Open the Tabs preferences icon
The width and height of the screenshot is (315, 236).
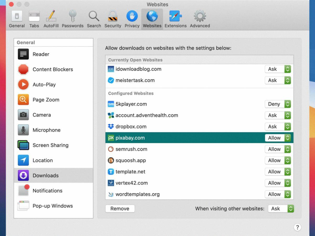[34, 16]
